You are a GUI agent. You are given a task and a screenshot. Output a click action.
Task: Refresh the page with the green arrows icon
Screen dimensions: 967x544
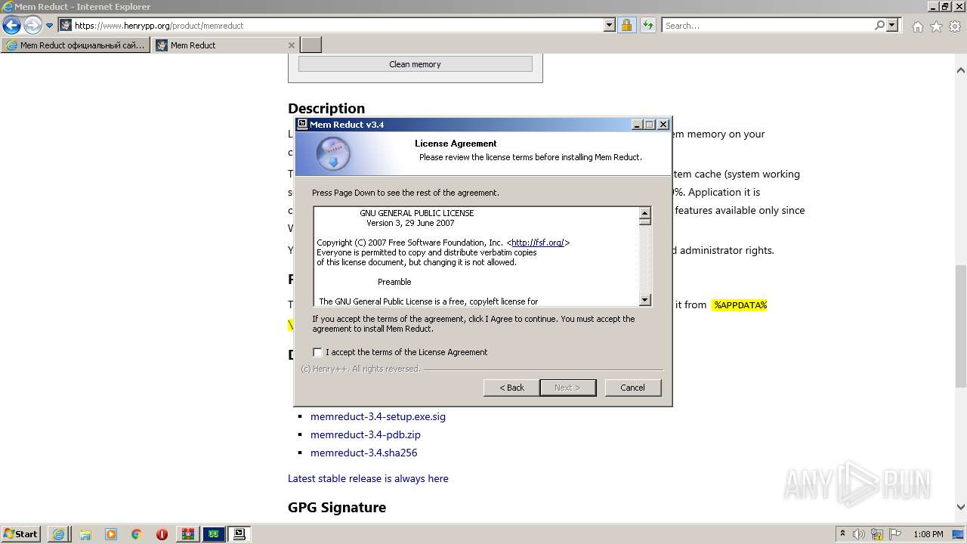pyautogui.click(x=647, y=25)
